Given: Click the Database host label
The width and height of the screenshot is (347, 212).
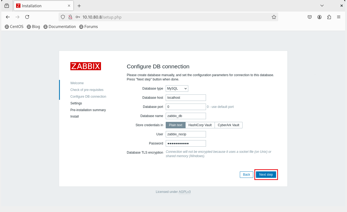Looking at the screenshot, I should (153, 98).
